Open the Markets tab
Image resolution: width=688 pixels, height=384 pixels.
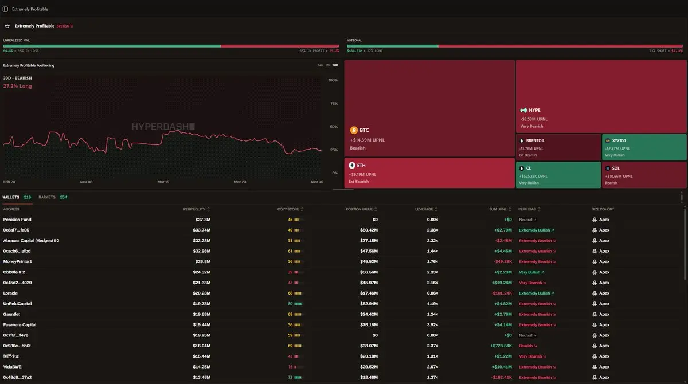pyautogui.click(x=53, y=197)
